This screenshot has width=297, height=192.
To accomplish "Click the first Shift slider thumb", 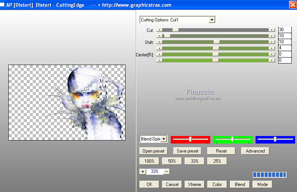I will 217,42.
